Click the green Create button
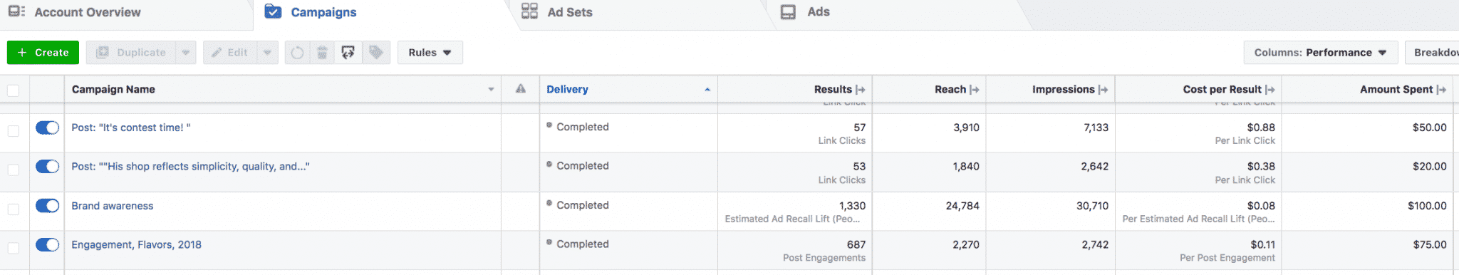 [x=43, y=53]
